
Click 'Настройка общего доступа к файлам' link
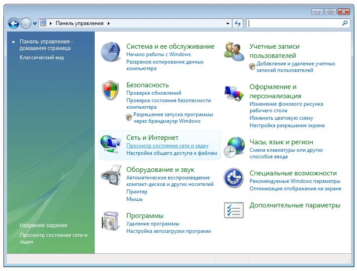[171, 153]
